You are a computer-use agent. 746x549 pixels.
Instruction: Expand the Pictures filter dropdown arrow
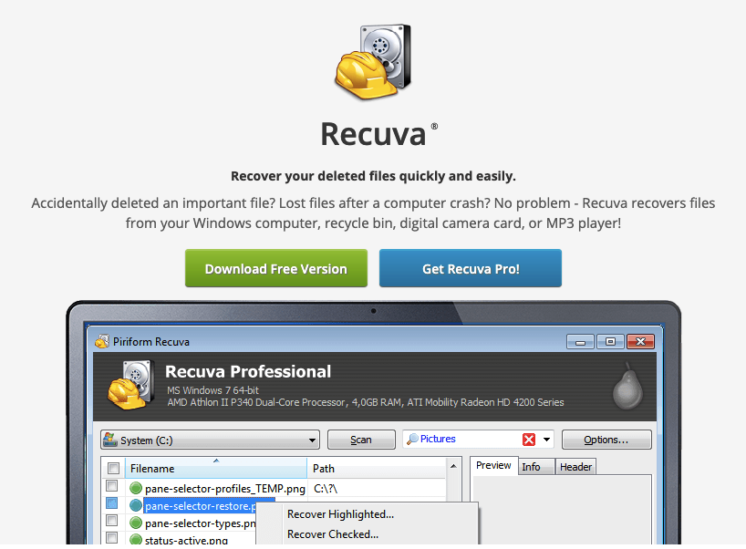tap(547, 440)
